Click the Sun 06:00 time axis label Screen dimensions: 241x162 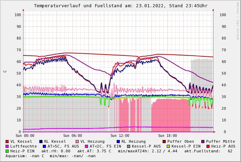(x=73, y=136)
